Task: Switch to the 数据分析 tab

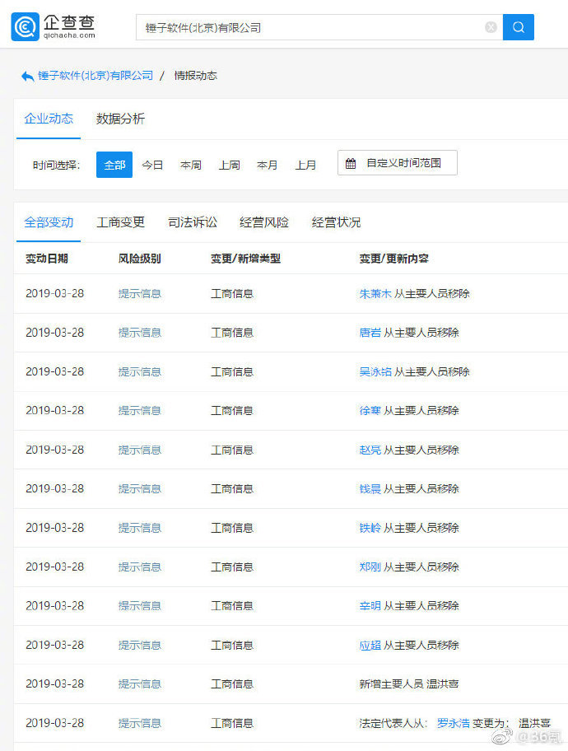Action: 120,119
